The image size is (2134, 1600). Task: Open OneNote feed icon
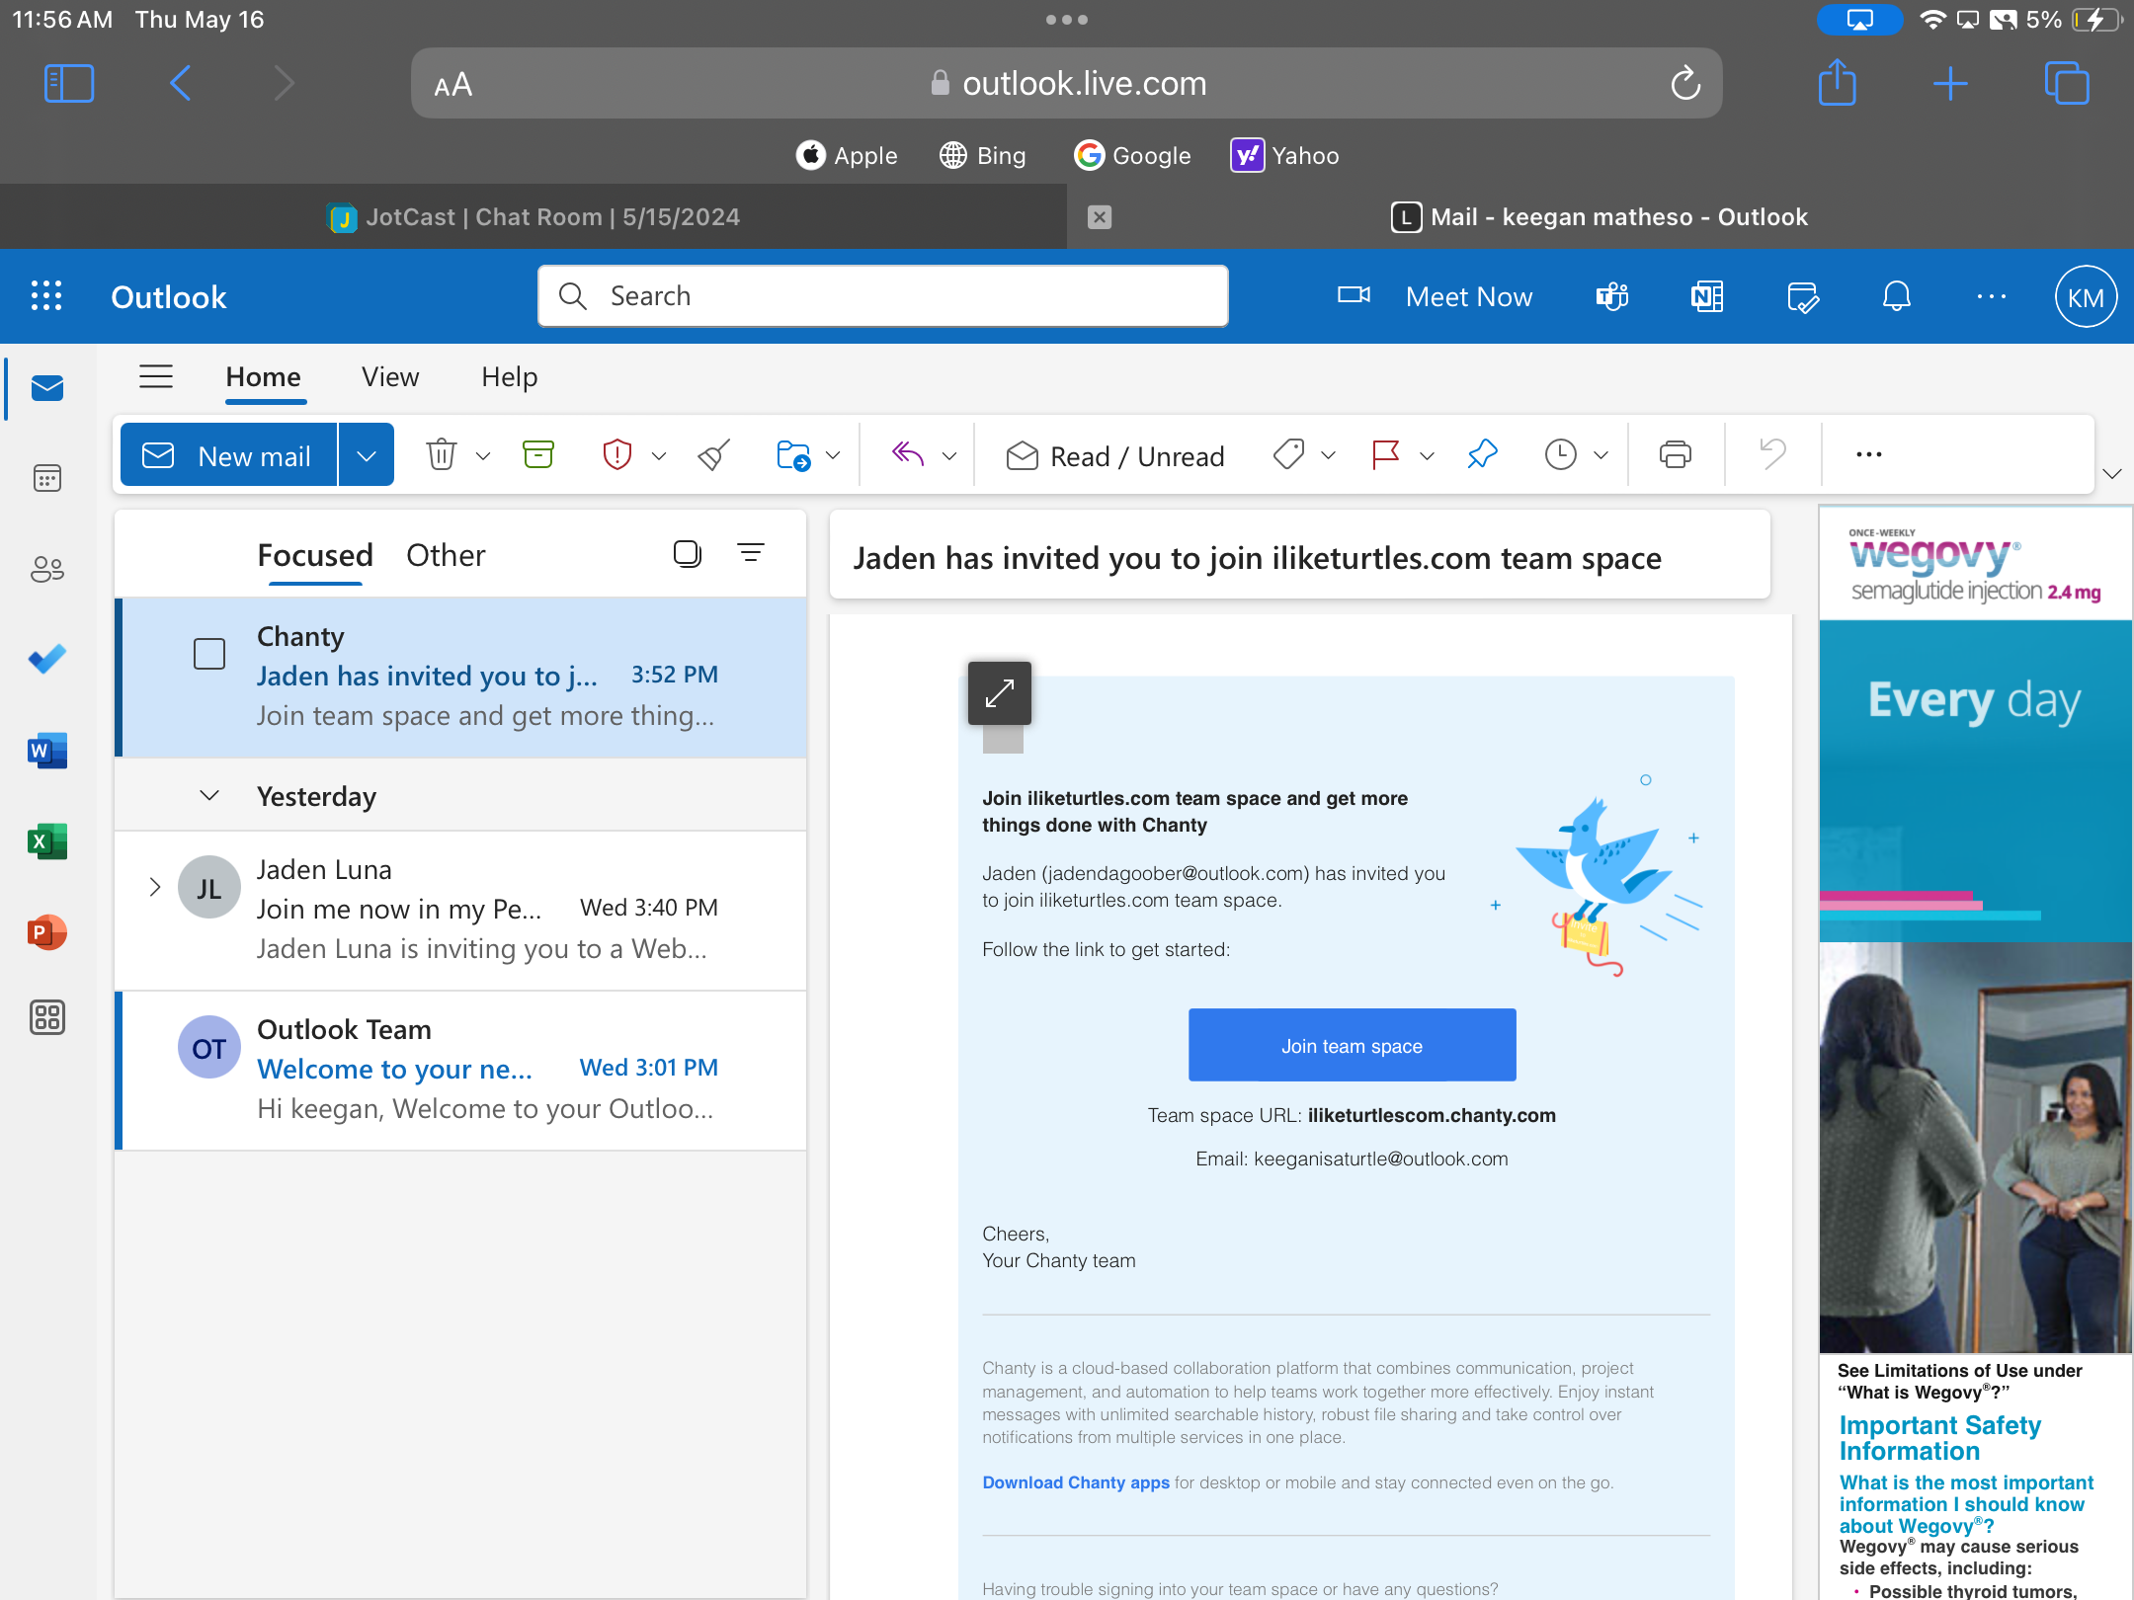click(1706, 296)
